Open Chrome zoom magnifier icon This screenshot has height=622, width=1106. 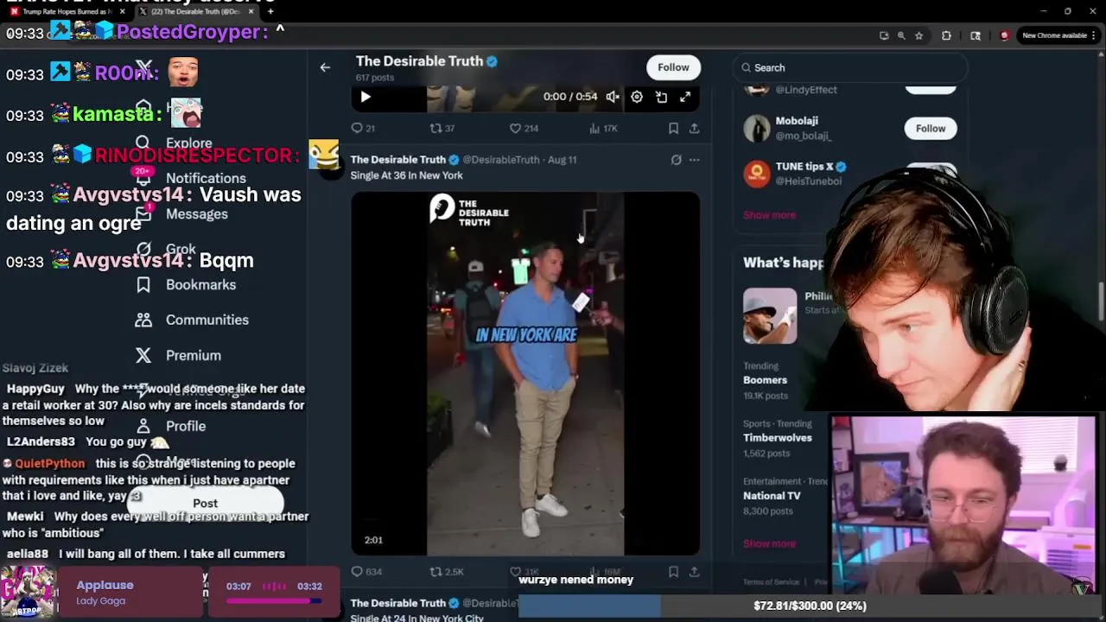click(x=901, y=35)
